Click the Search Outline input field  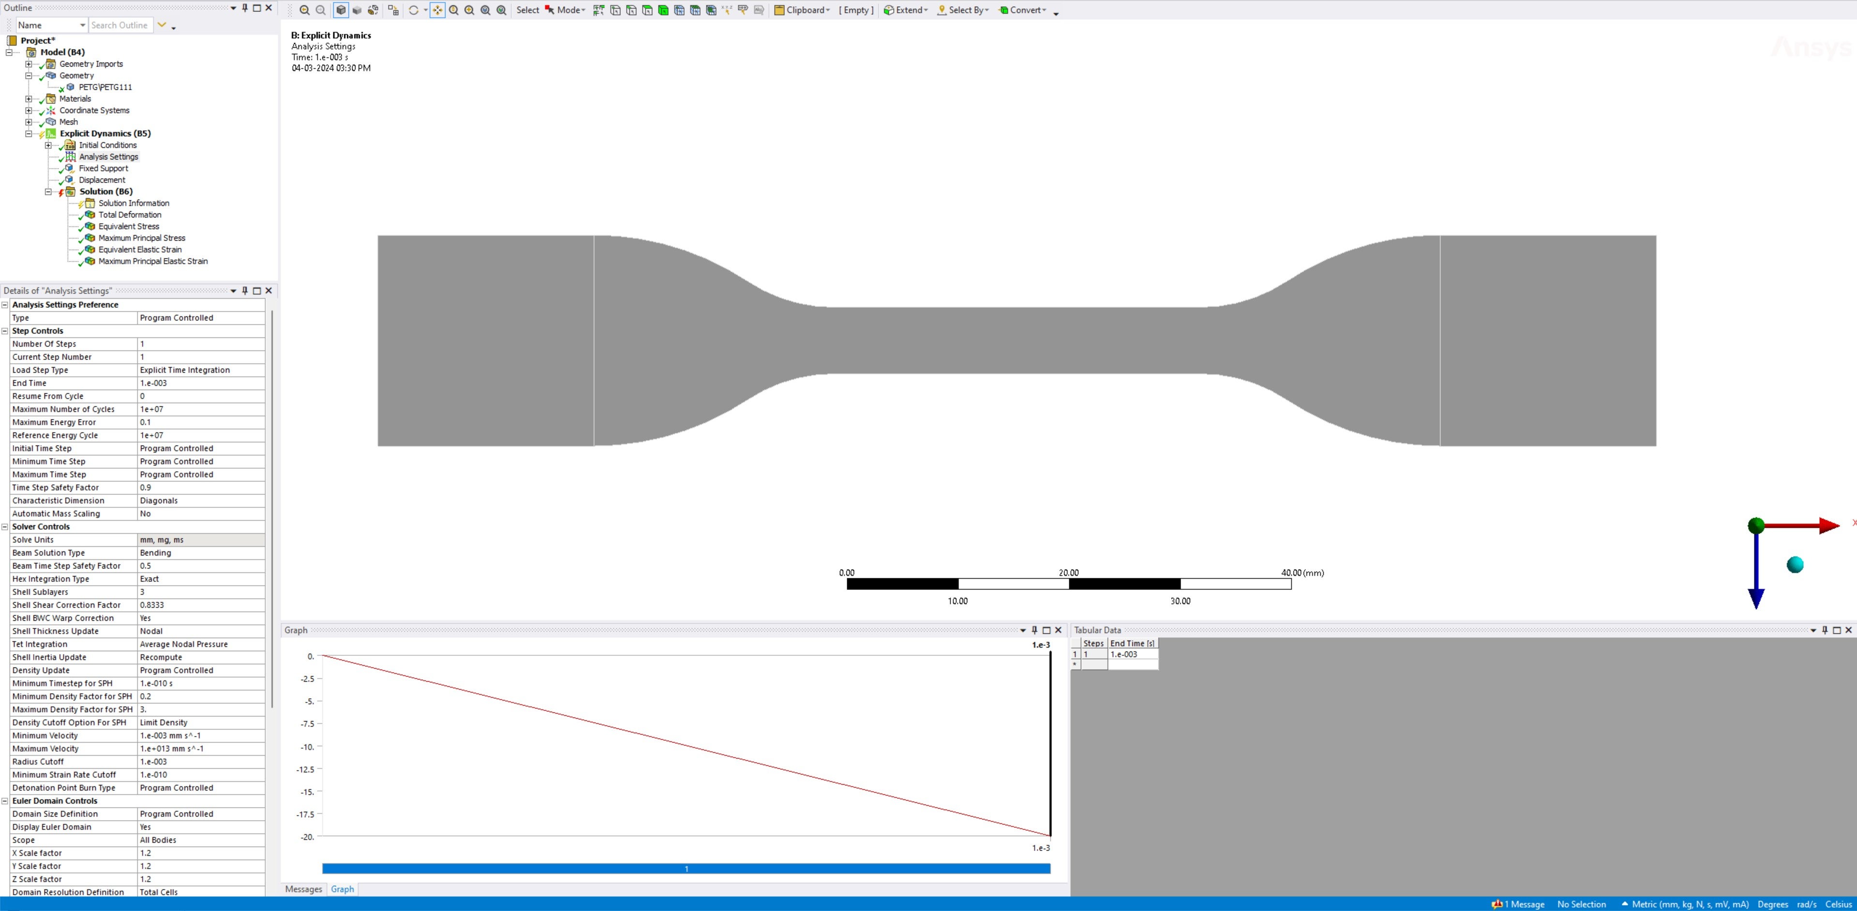[120, 25]
